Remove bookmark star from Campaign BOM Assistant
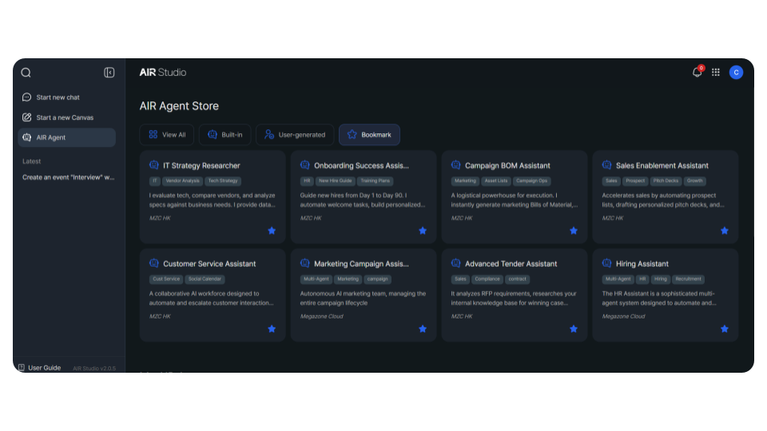767x431 pixels. click(574, 231)
